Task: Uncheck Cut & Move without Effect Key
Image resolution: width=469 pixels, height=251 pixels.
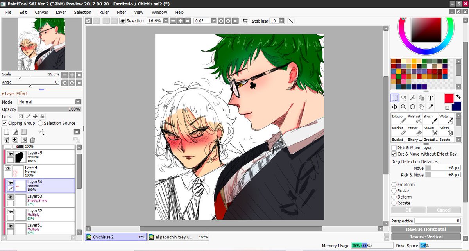Action: [x=394, y=154]
